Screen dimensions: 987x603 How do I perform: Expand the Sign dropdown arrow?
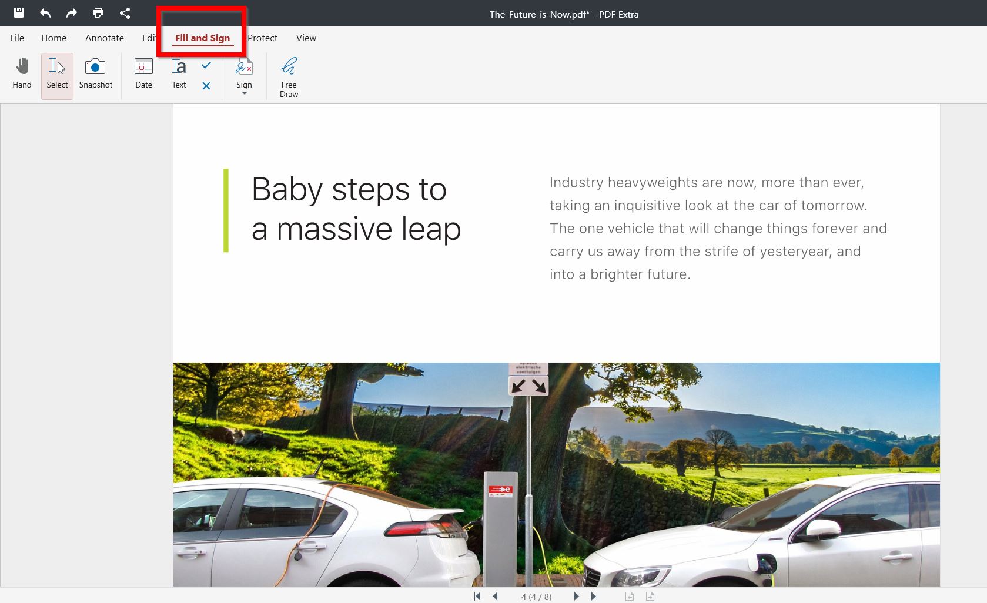pyautogui.click(x=244, y=93)
